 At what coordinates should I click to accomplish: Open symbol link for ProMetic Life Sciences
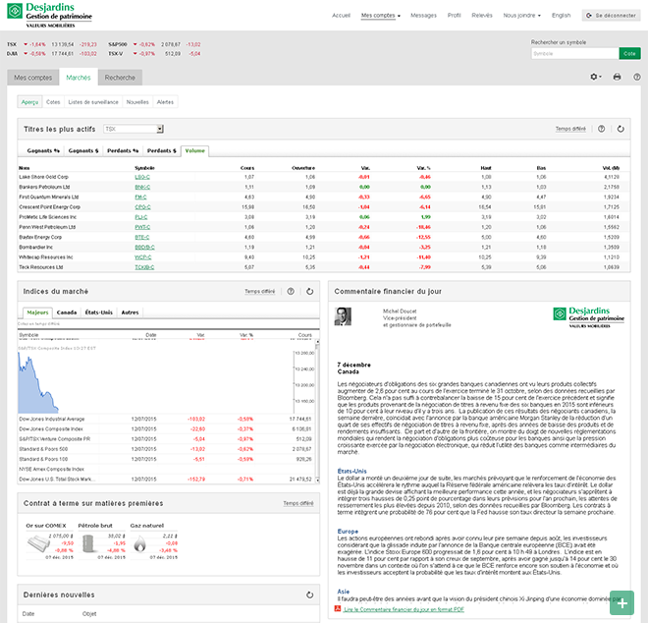tap(141, 217)
